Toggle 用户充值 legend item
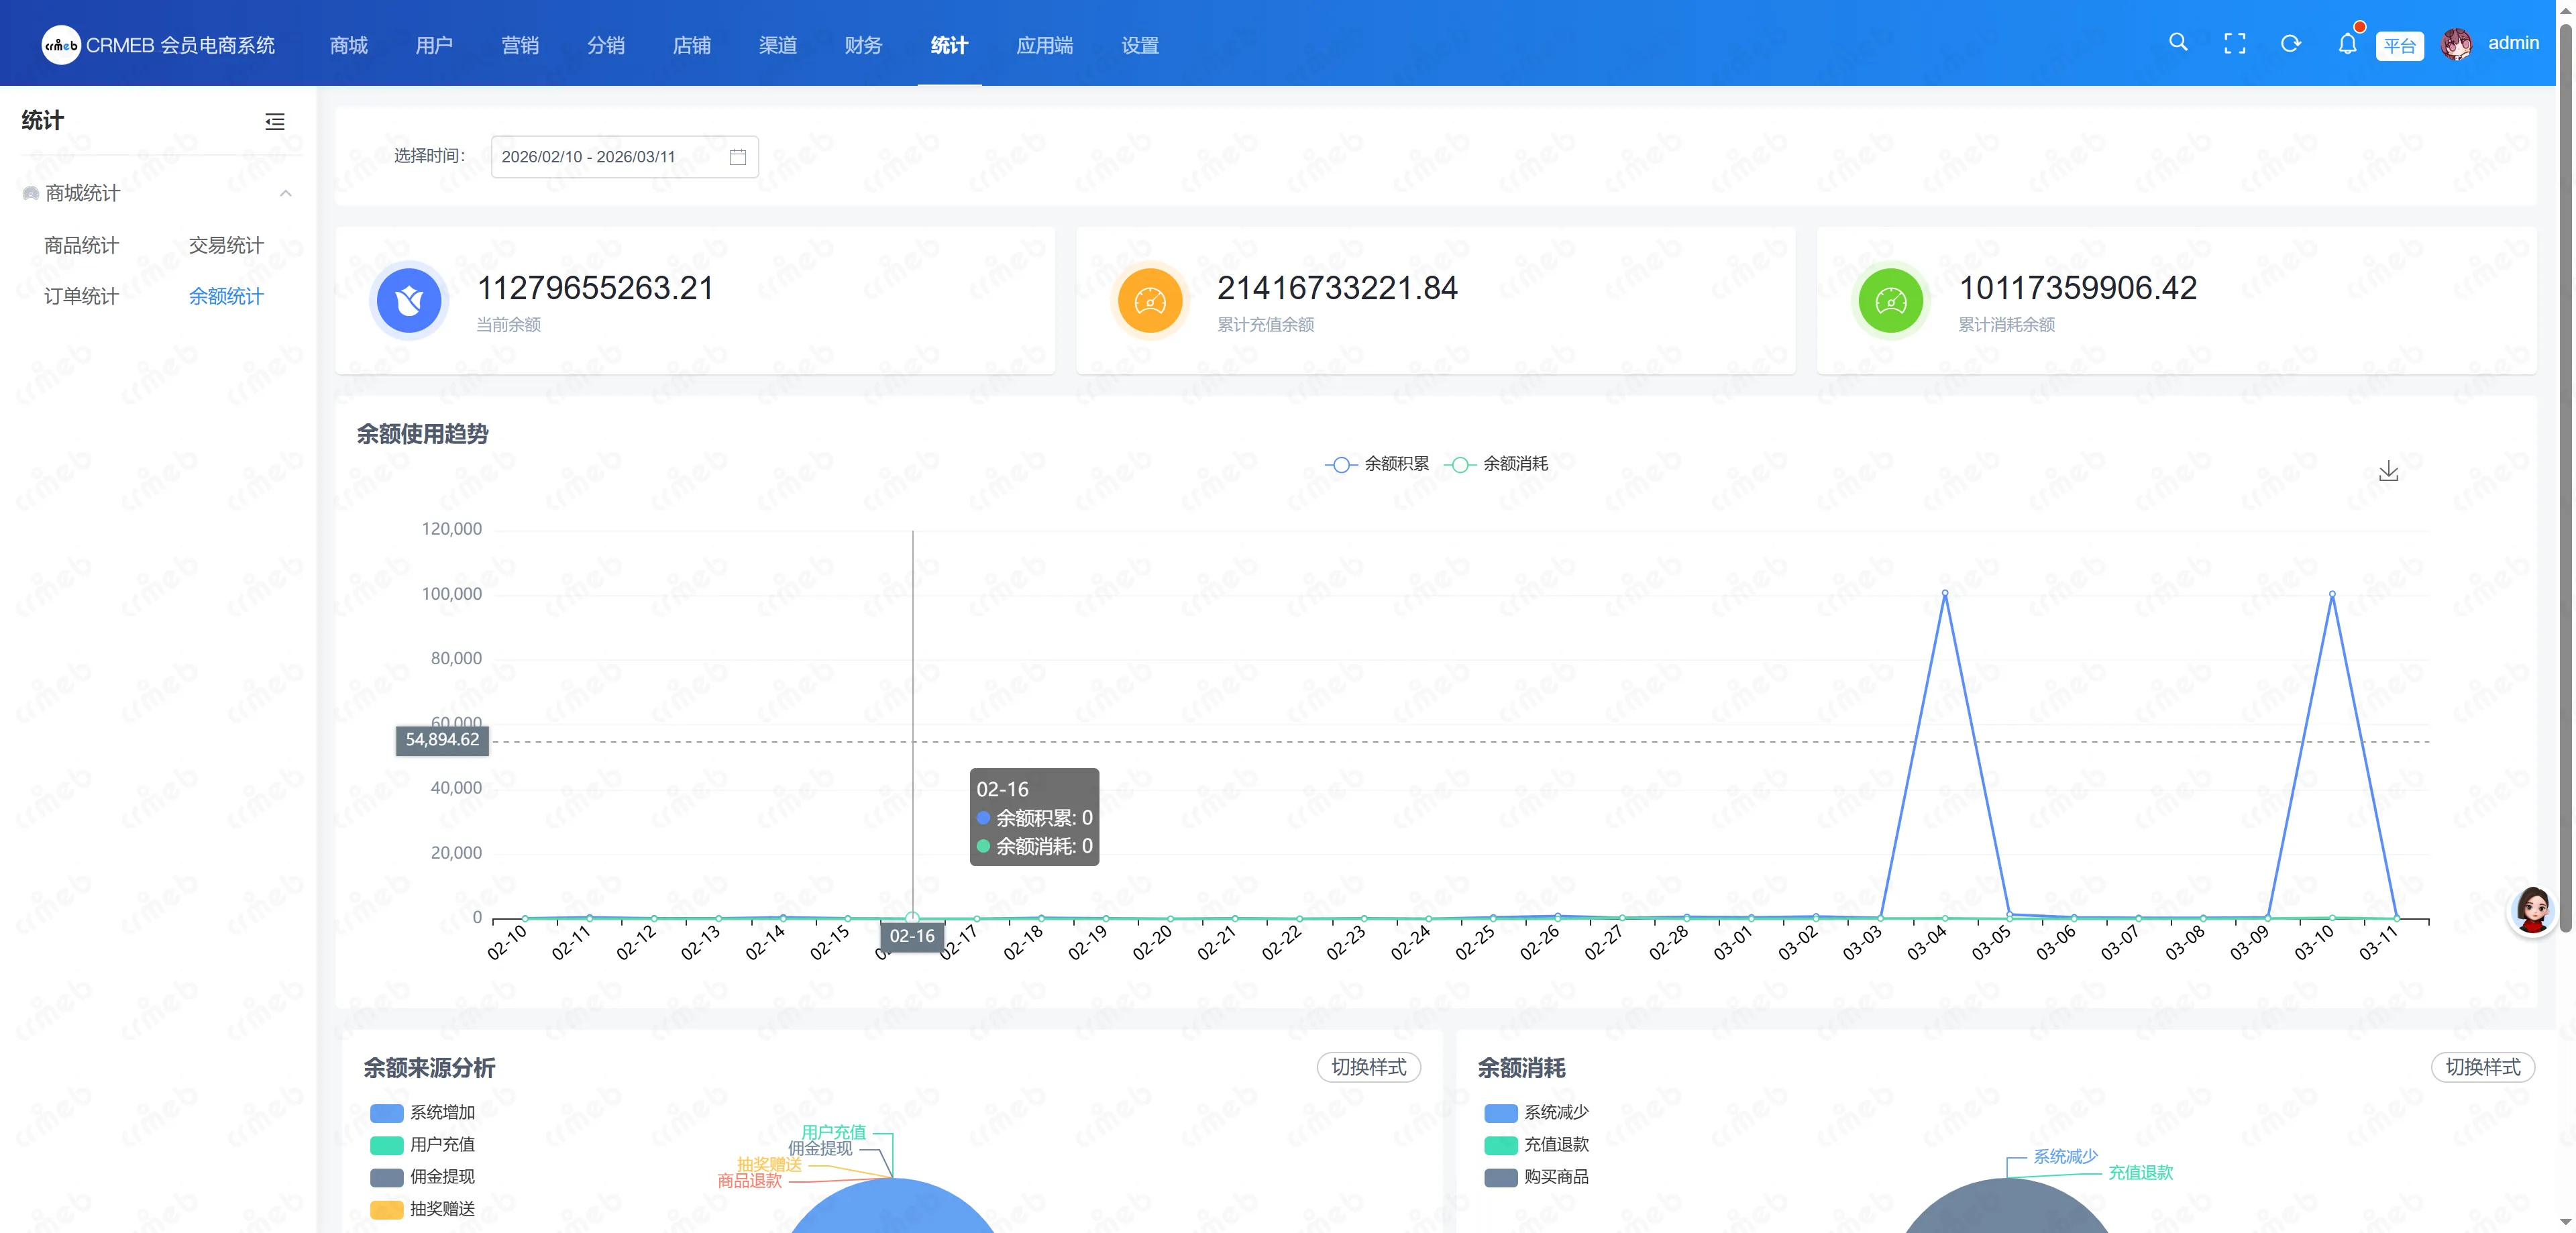This screenshot has height=1233, width=2576. (x=422, y=1145)
